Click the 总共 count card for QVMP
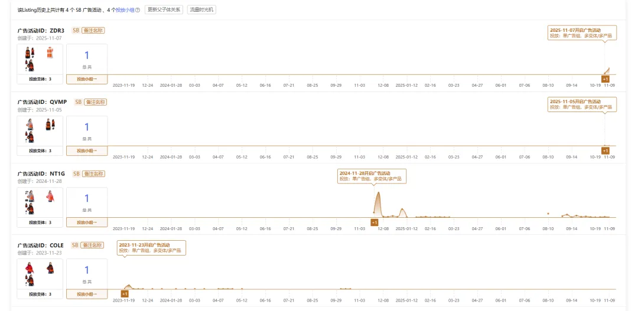 (87, 130)
